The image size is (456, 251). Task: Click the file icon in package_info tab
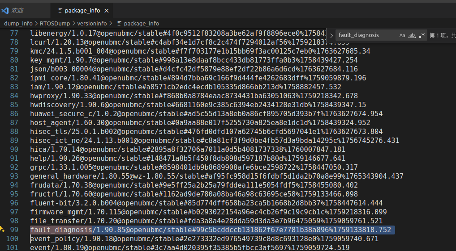60,11
